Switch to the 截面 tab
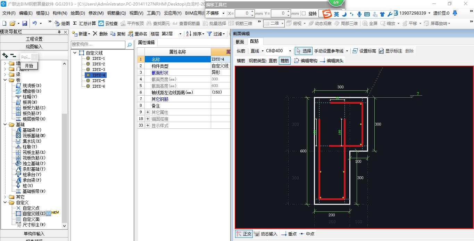Image resolution: width=474 pixels, height=241 pixels. click(240, 41)
